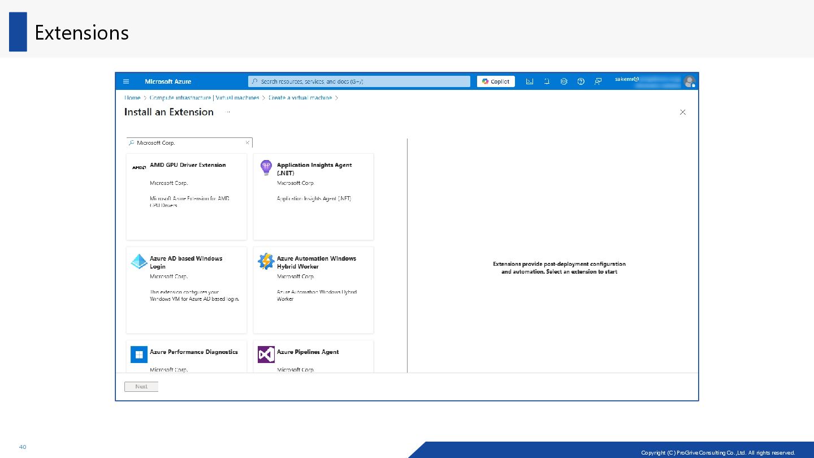
Task: Open the ellipsis menu beside Install an Extension
Action: pyautogui.click(x=228, y=112)
